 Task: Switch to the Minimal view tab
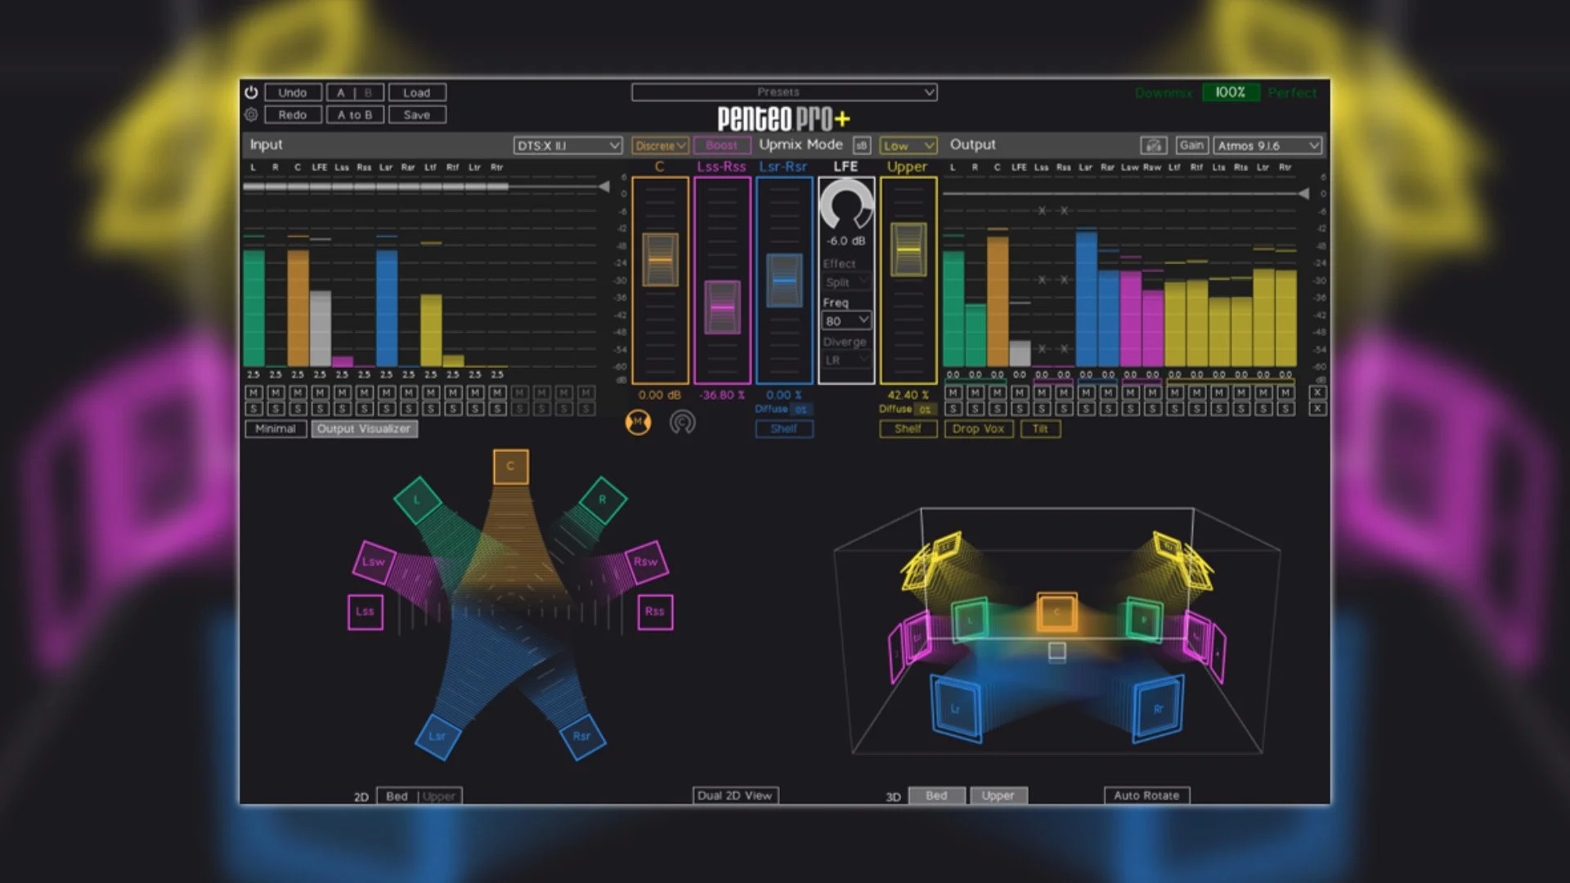point(275,428)
